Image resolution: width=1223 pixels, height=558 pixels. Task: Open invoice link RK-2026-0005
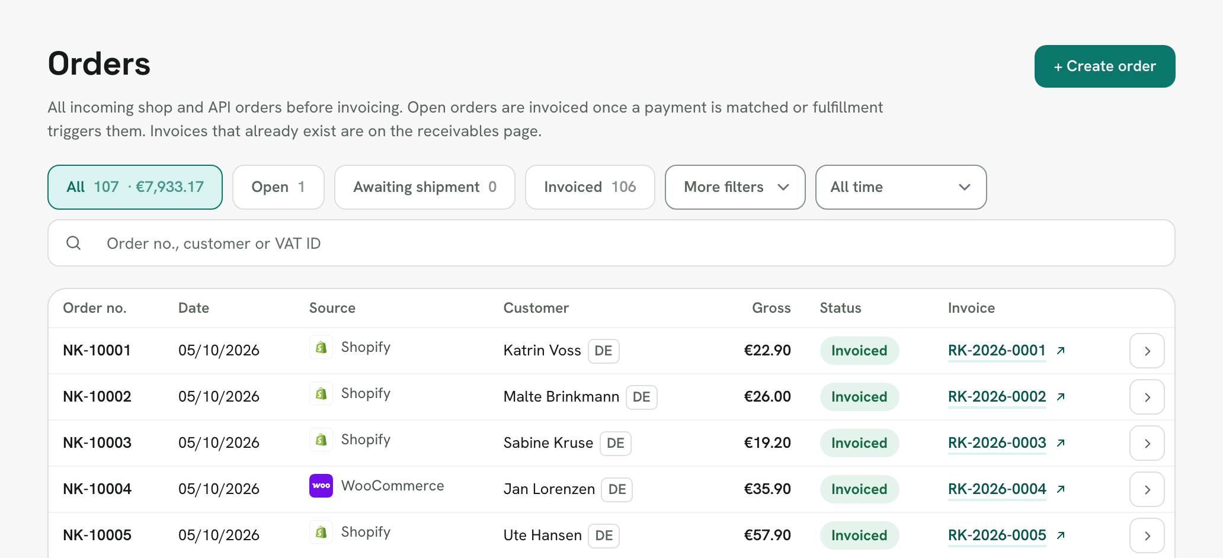tap(997, 535)
